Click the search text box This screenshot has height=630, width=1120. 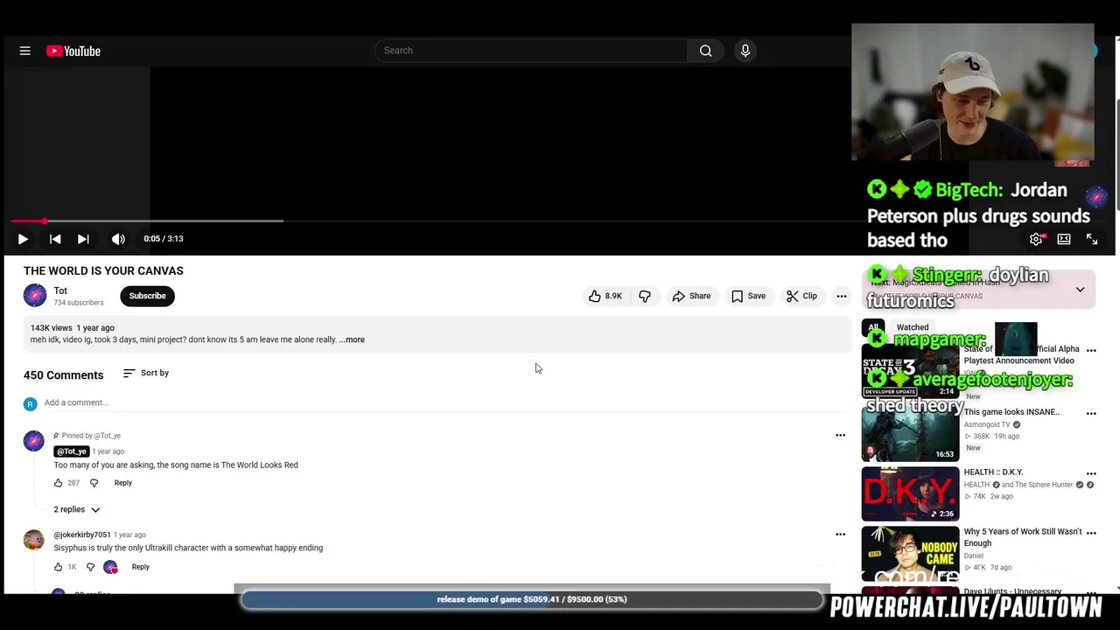(x=531, y=51)
